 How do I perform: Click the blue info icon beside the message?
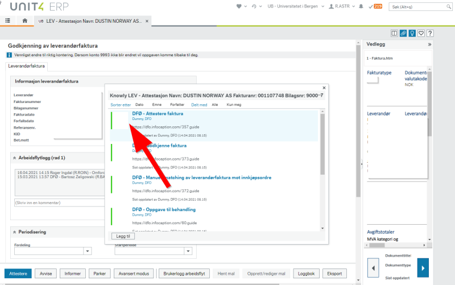pos(9,55)
